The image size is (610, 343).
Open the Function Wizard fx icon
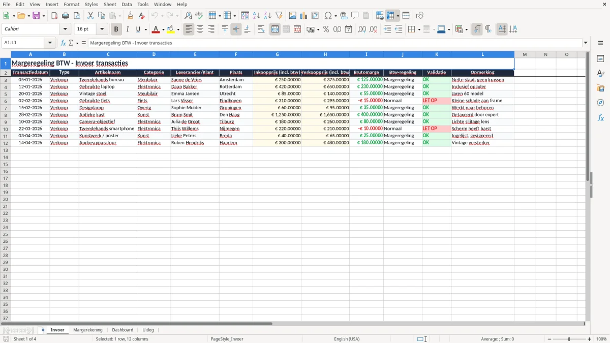coord(64,43)
